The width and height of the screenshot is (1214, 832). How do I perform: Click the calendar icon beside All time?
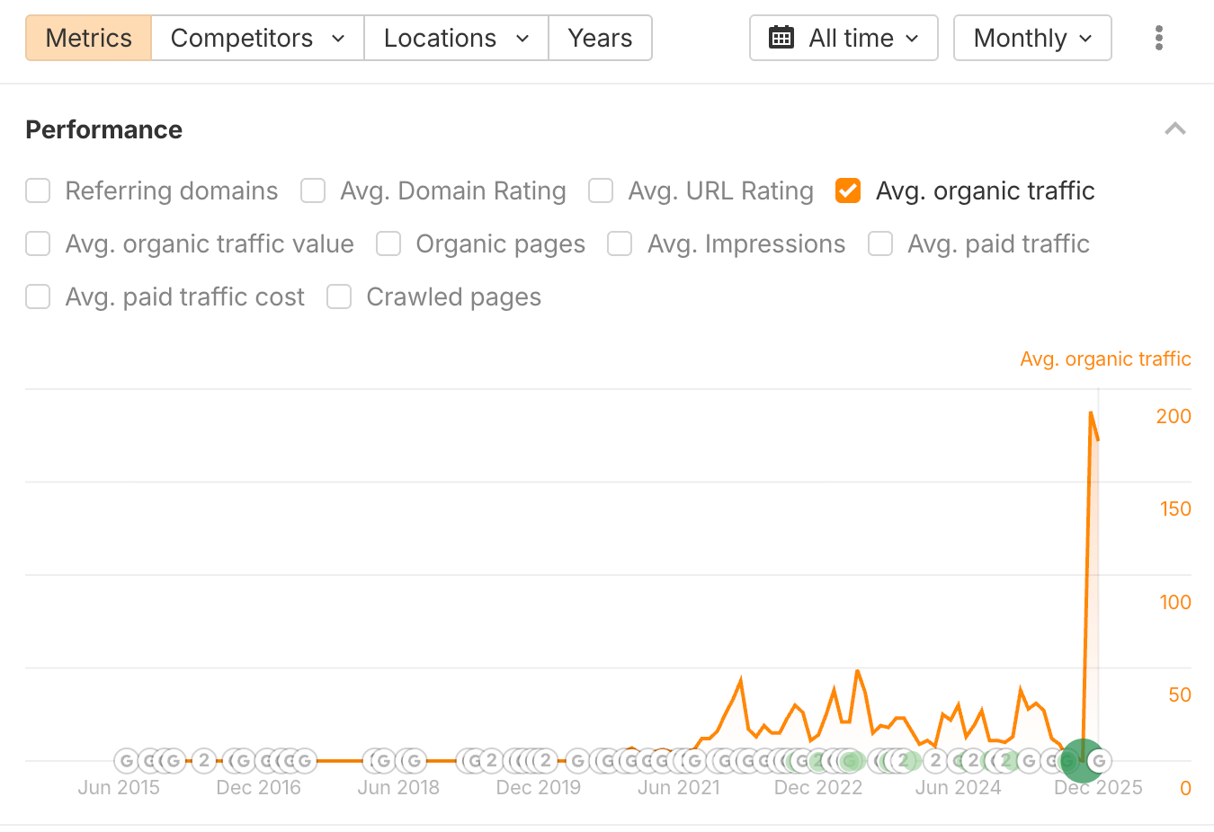coord(781,37)
